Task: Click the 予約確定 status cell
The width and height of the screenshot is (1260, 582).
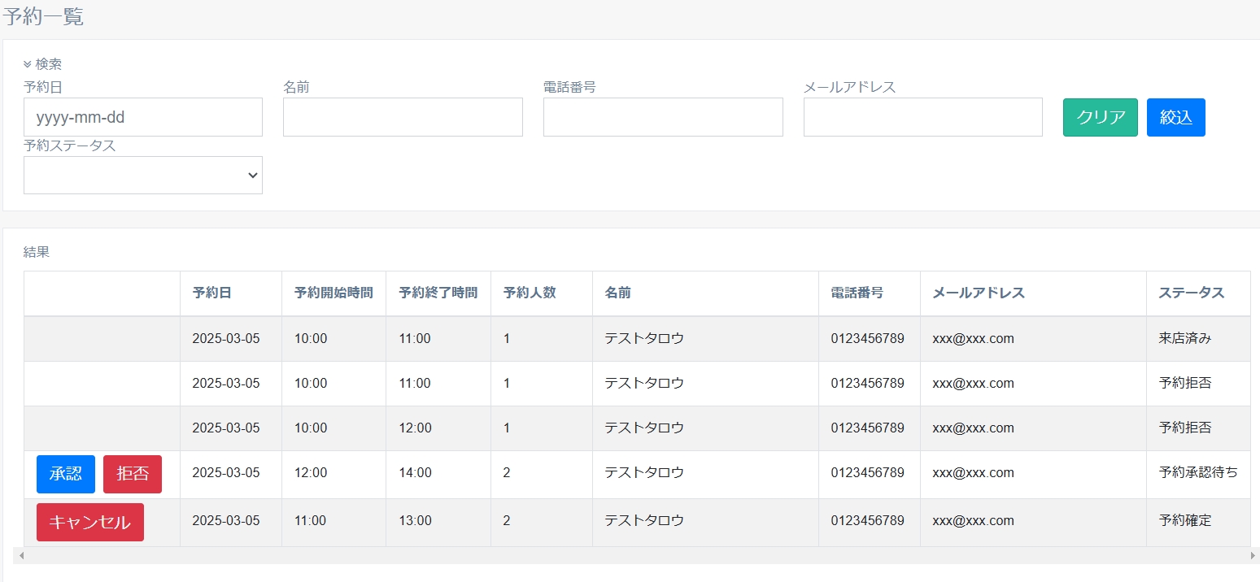Action: (1184, 521)
